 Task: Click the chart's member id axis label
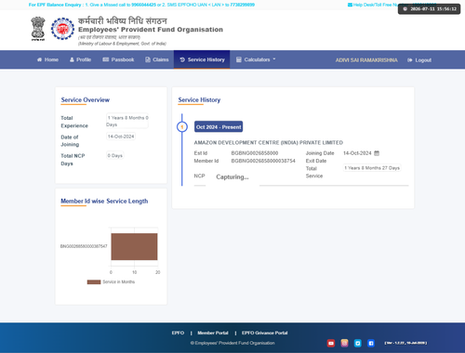pyautogui.click(x=84, y=246)
